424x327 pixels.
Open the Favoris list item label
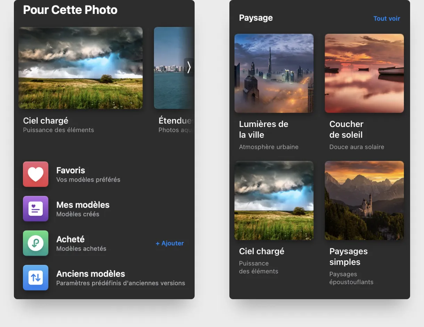click(71, 170)
